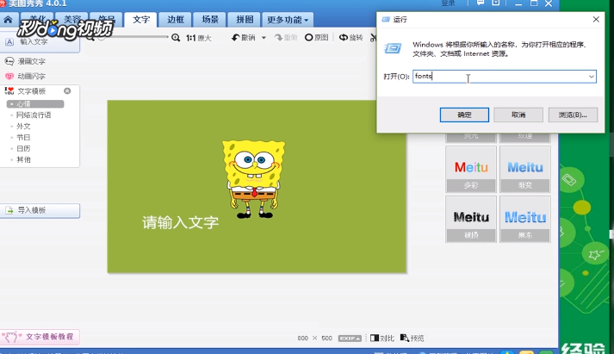Open the EXIF info toggle
The width and height of the screenshot is (614, 354).
coord(350,338)
